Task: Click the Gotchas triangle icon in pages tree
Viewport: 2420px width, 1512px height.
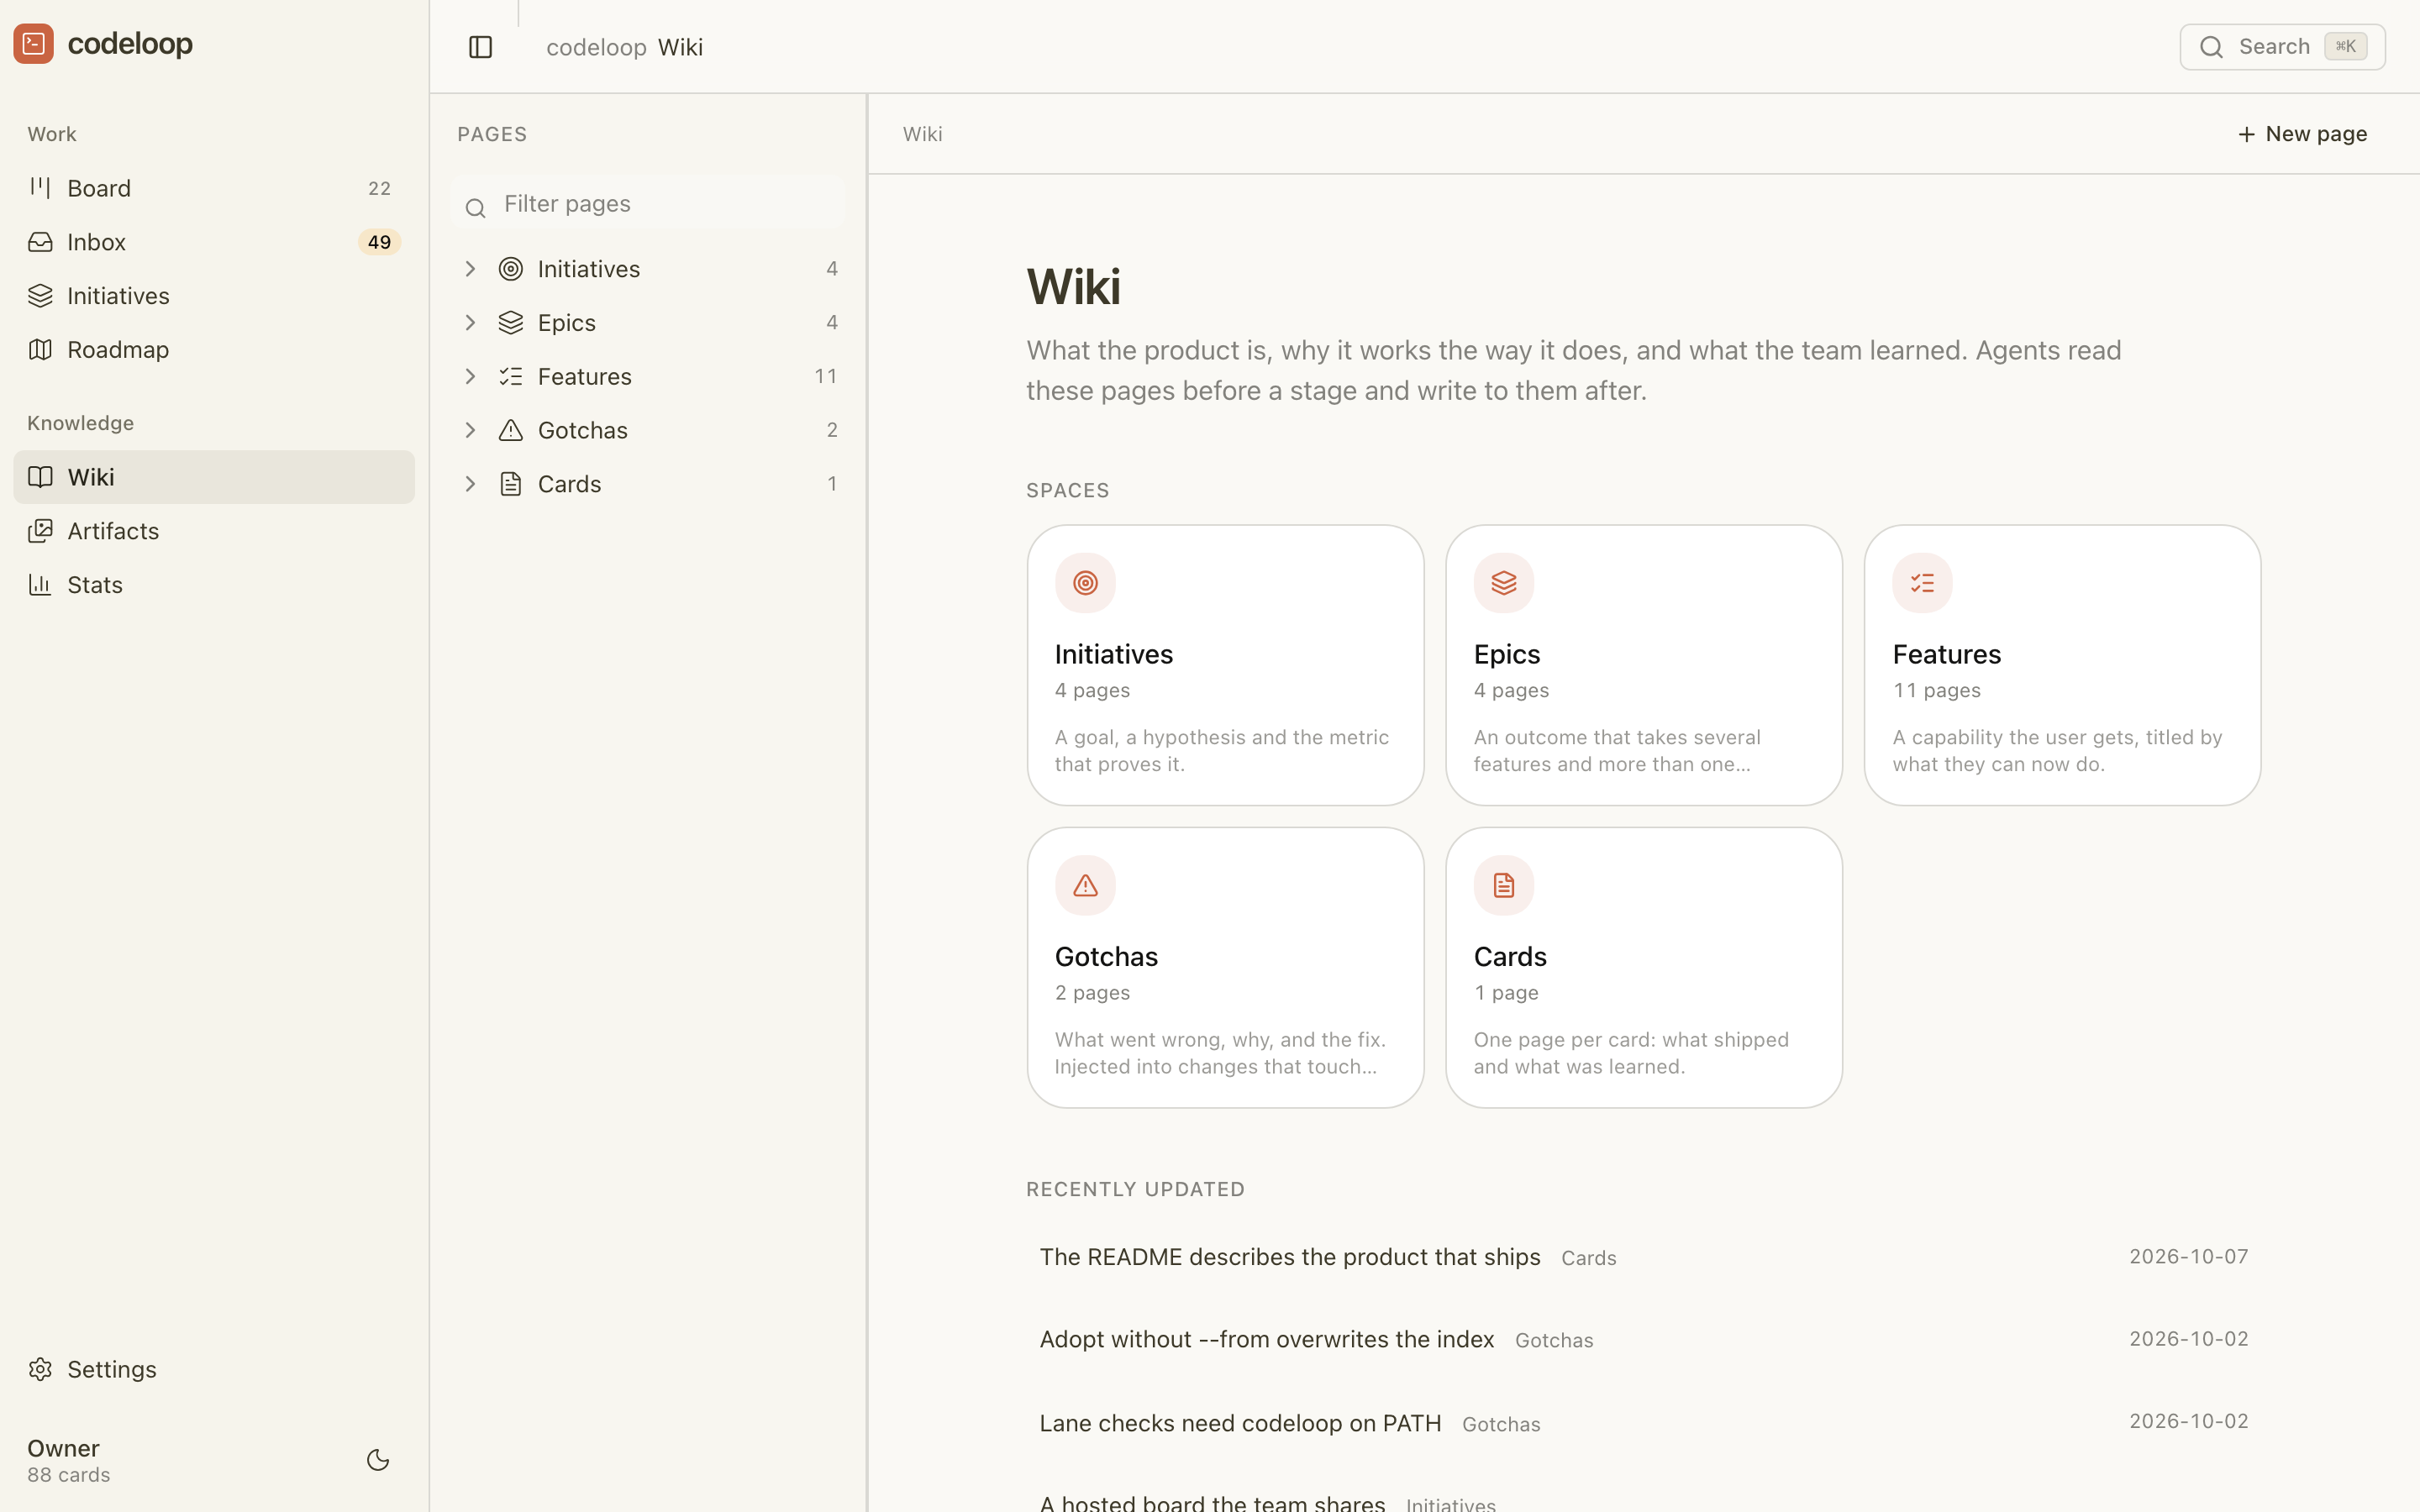Action: (x=511, y=430)
